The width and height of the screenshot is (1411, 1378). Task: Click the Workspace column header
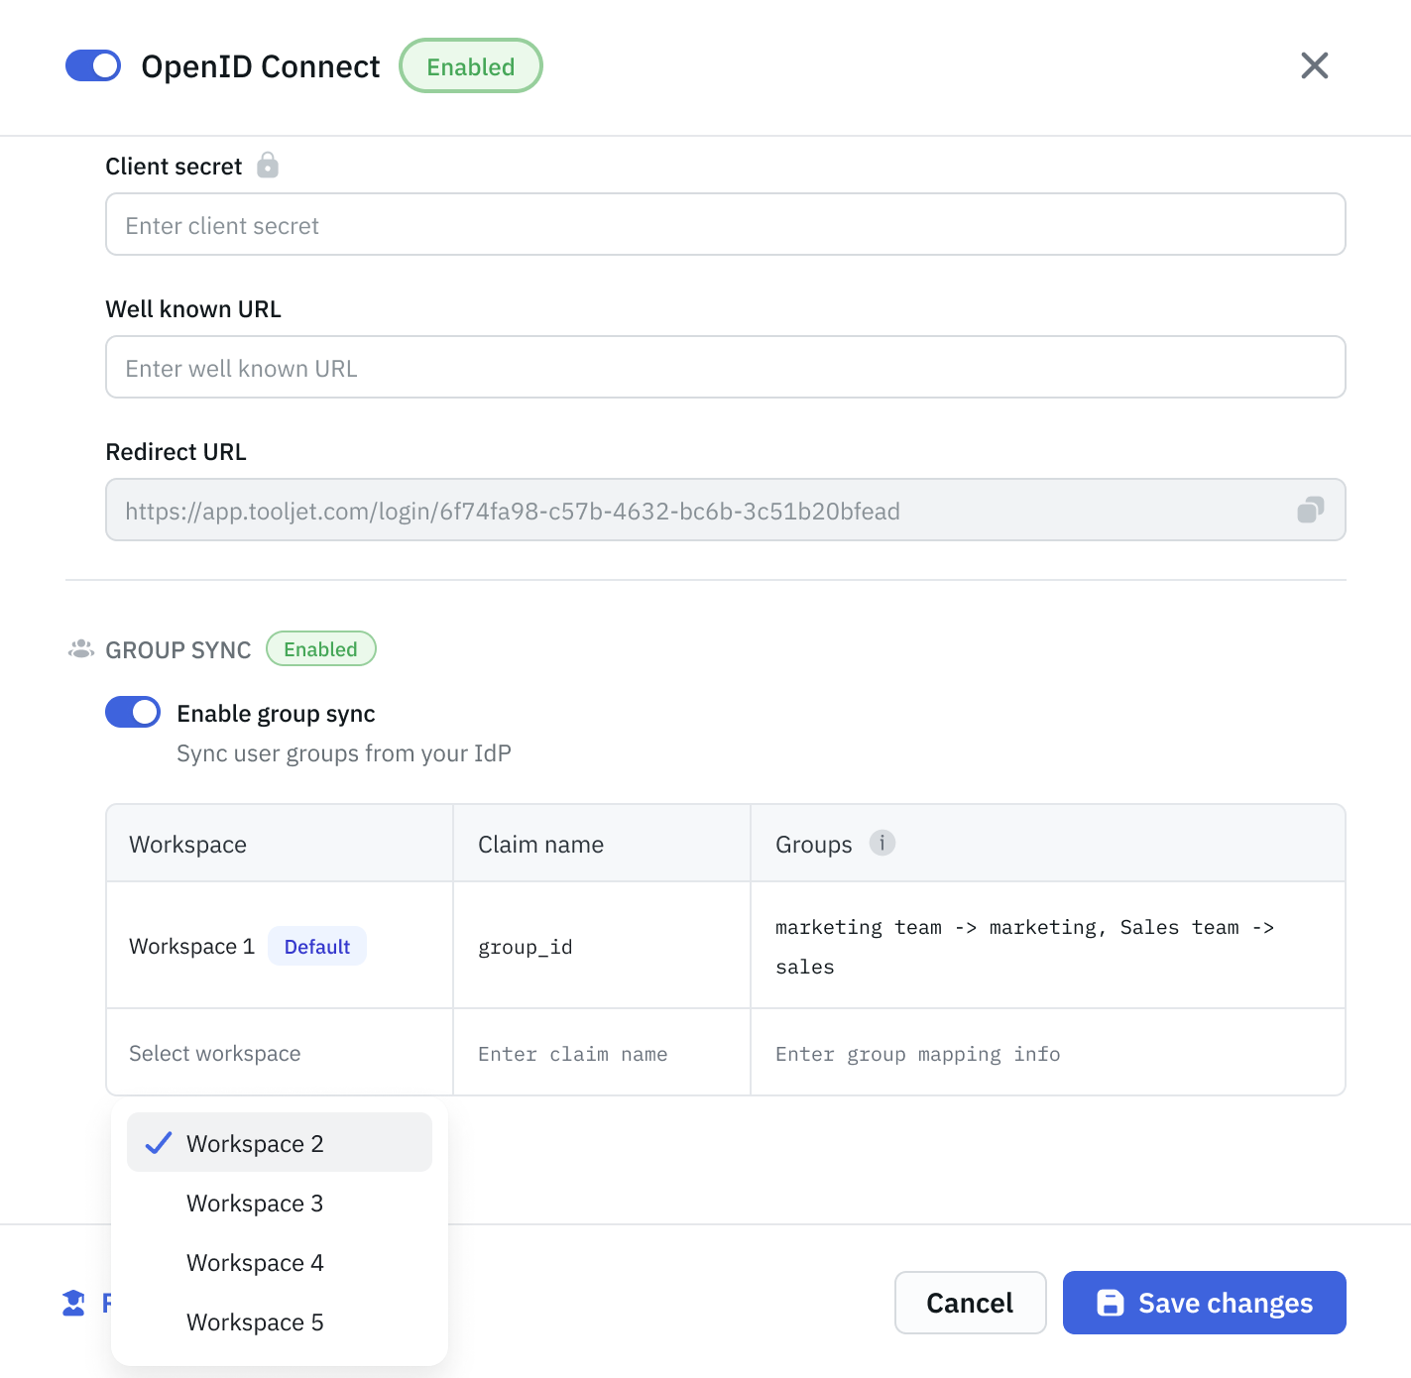pos(187,844)
